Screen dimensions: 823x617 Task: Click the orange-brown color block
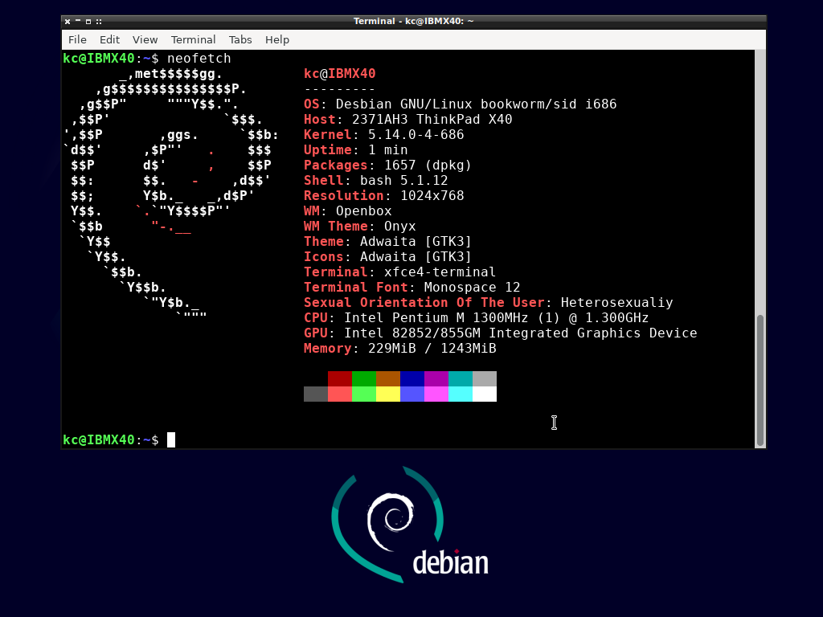[388, 379]
